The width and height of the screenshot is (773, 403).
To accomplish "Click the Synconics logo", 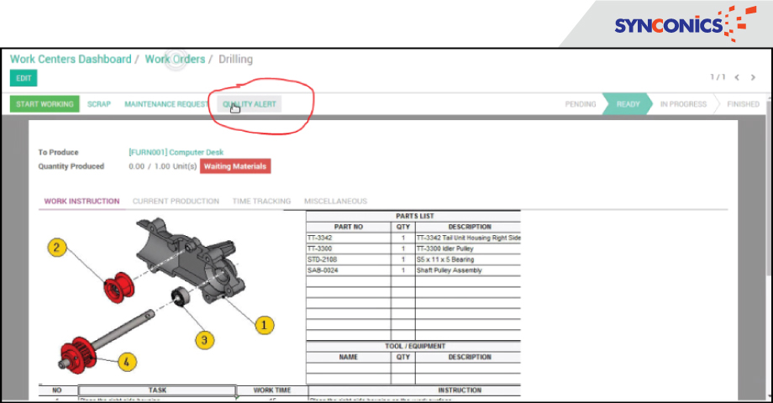I will coord(686,24).
